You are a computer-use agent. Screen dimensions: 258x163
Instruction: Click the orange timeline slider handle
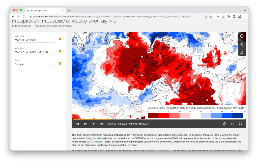(108, 119)
